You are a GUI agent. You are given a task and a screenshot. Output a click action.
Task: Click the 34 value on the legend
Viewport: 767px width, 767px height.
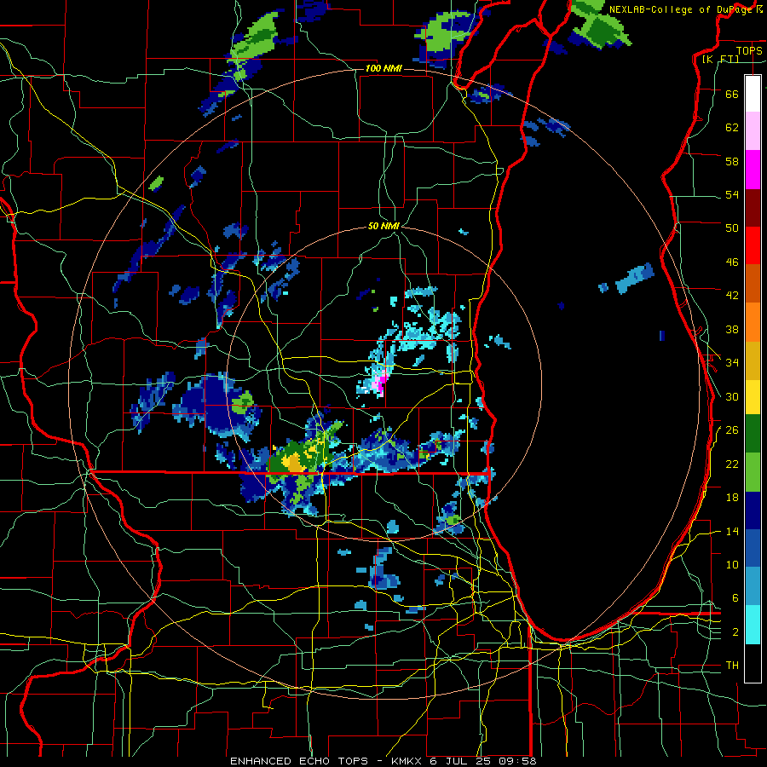732,363
